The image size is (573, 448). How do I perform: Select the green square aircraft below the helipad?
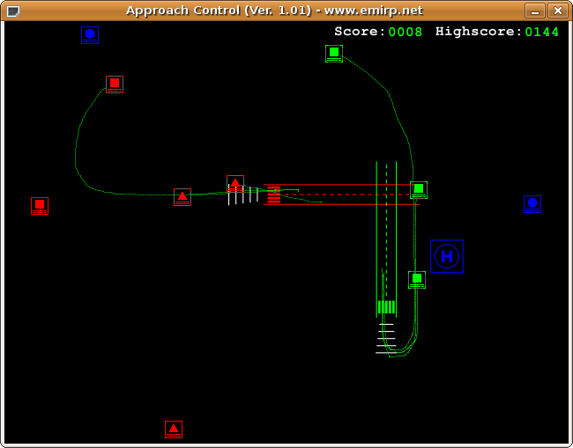pyautogui.click(x=417, y=279)
